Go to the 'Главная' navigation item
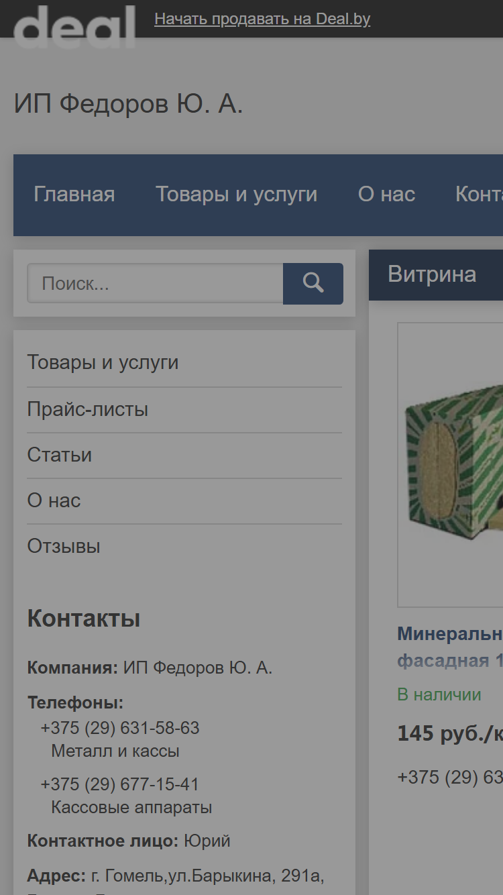The height and width of the screenshot is (895, 503). coord(74,195)
